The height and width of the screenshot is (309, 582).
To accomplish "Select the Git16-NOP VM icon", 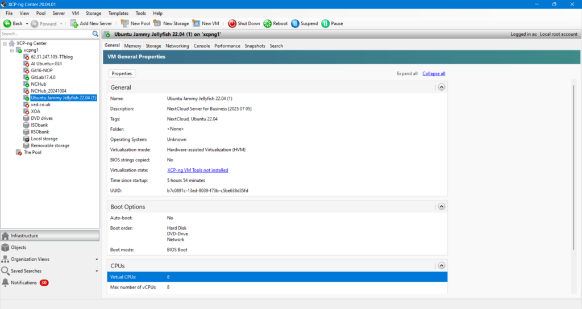I will (x=26, y=70).
